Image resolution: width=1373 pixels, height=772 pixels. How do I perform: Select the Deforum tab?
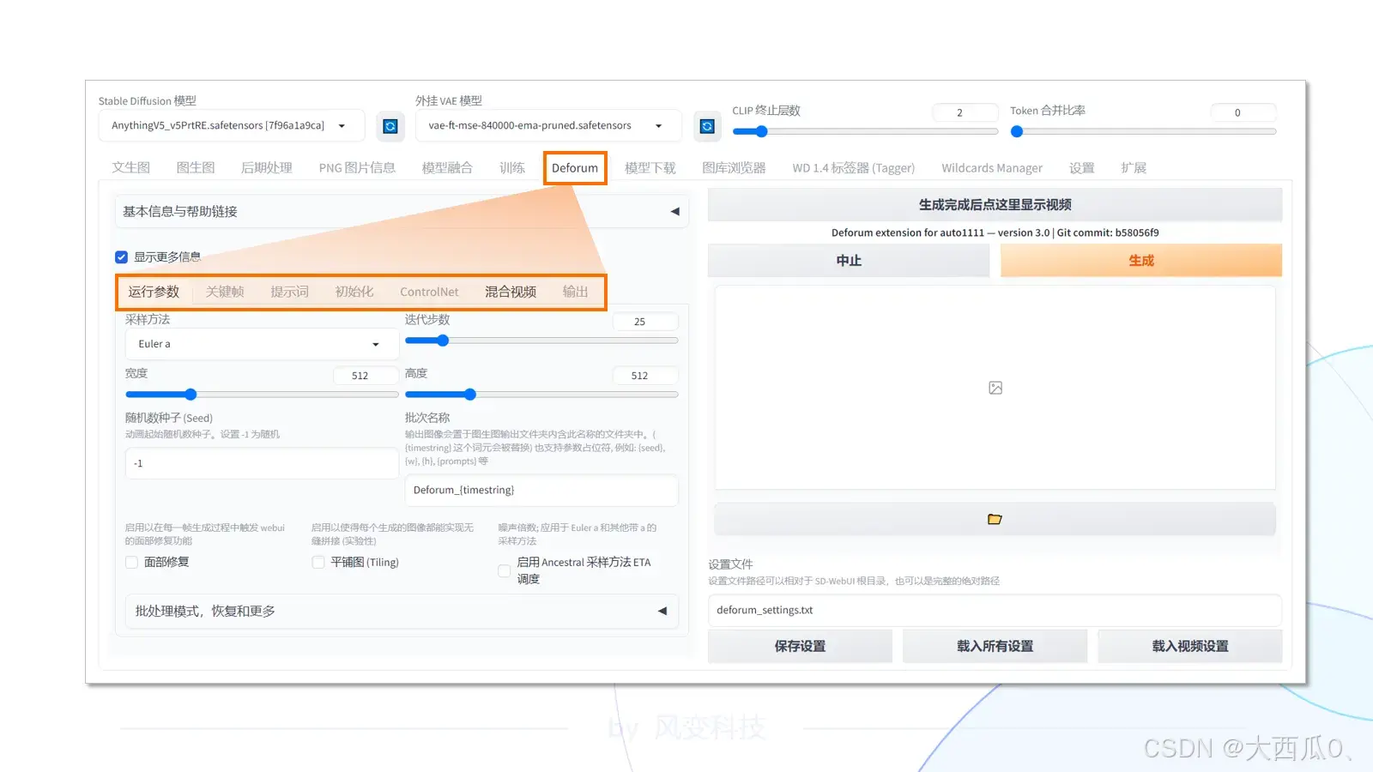click(575, 168)
